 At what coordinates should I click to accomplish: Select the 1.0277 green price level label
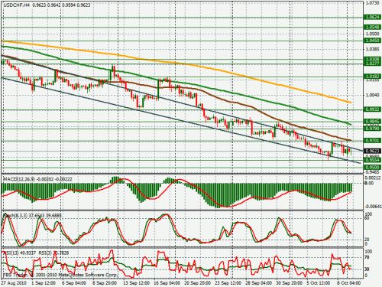(x=372, y=64)
